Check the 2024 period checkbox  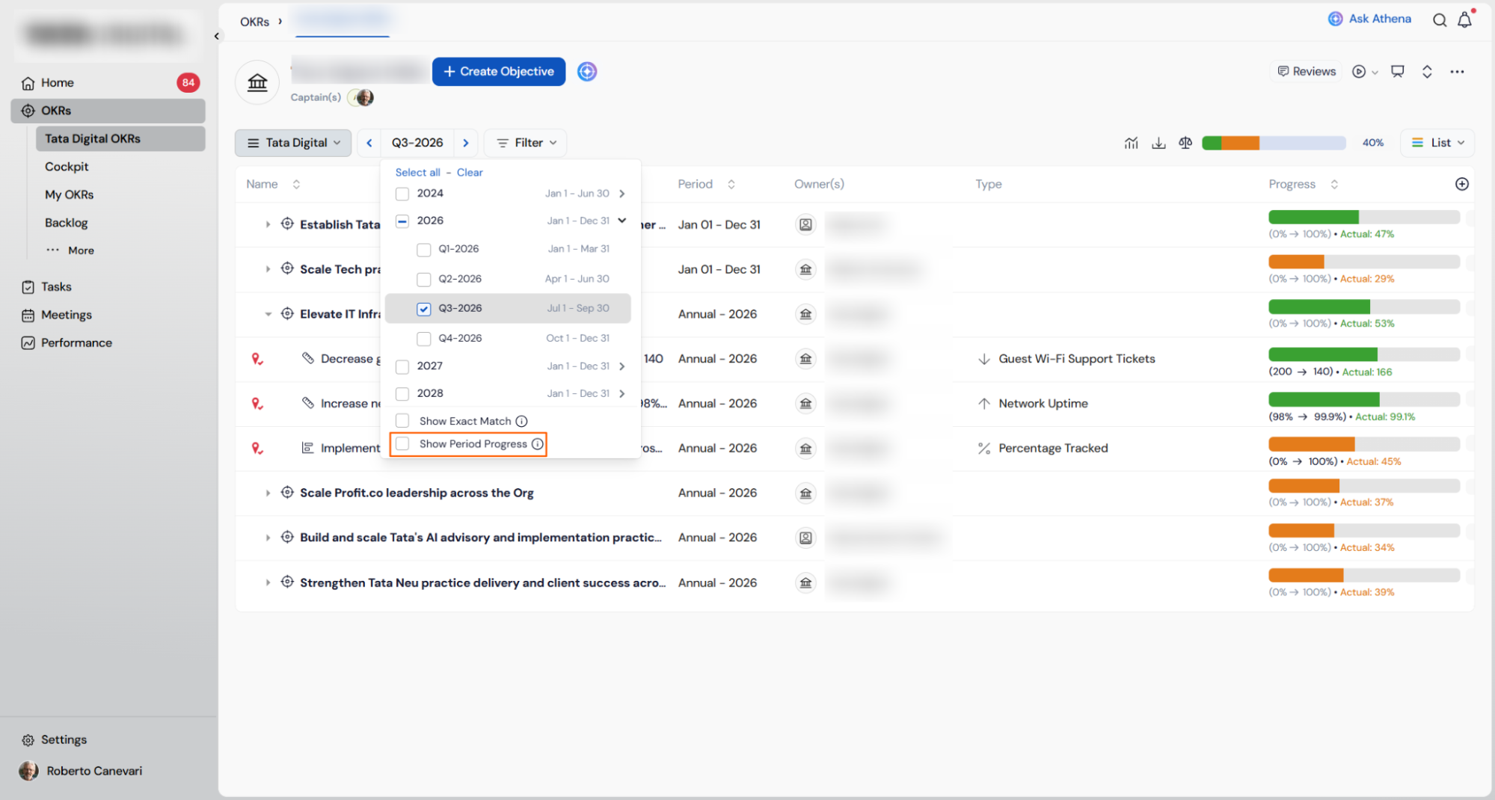pyautogui.click(x=402, y=194)
